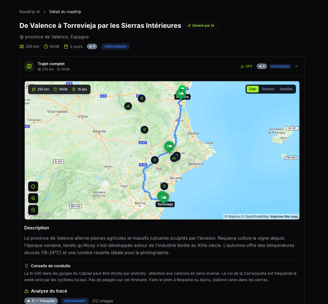Click the Alcoy bed stopover marker
This screenshot has width=328, height=304.
coord(169,146)
